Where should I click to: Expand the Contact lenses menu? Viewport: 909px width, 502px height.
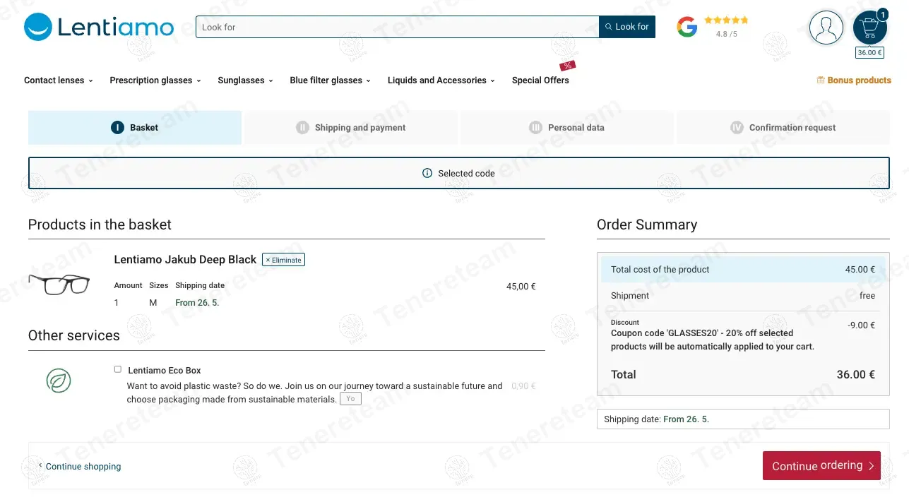coord(59,80)
